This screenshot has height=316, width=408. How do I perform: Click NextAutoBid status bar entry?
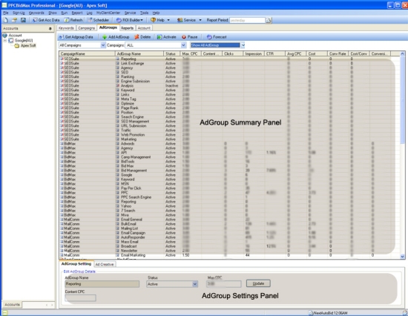[x=328, y=313]
